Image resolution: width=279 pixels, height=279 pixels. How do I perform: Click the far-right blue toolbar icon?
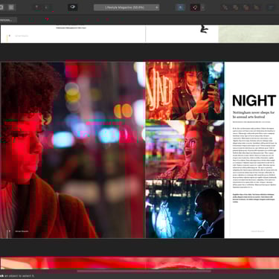point(271,7)
